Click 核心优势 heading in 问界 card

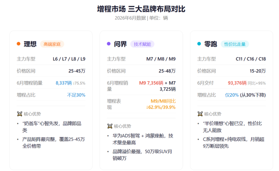pos(123,126)
